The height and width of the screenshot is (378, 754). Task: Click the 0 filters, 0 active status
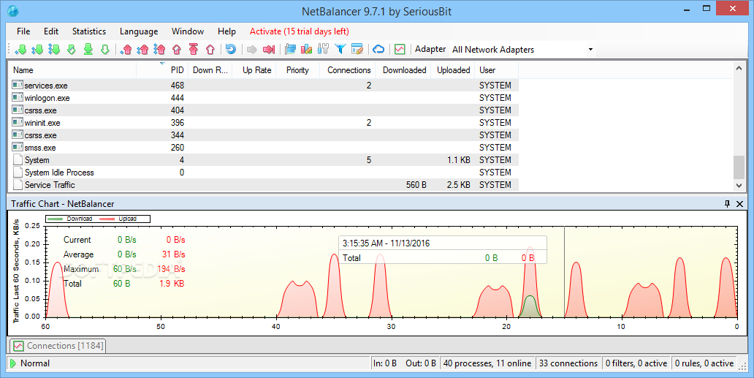(x=636, y=363)
